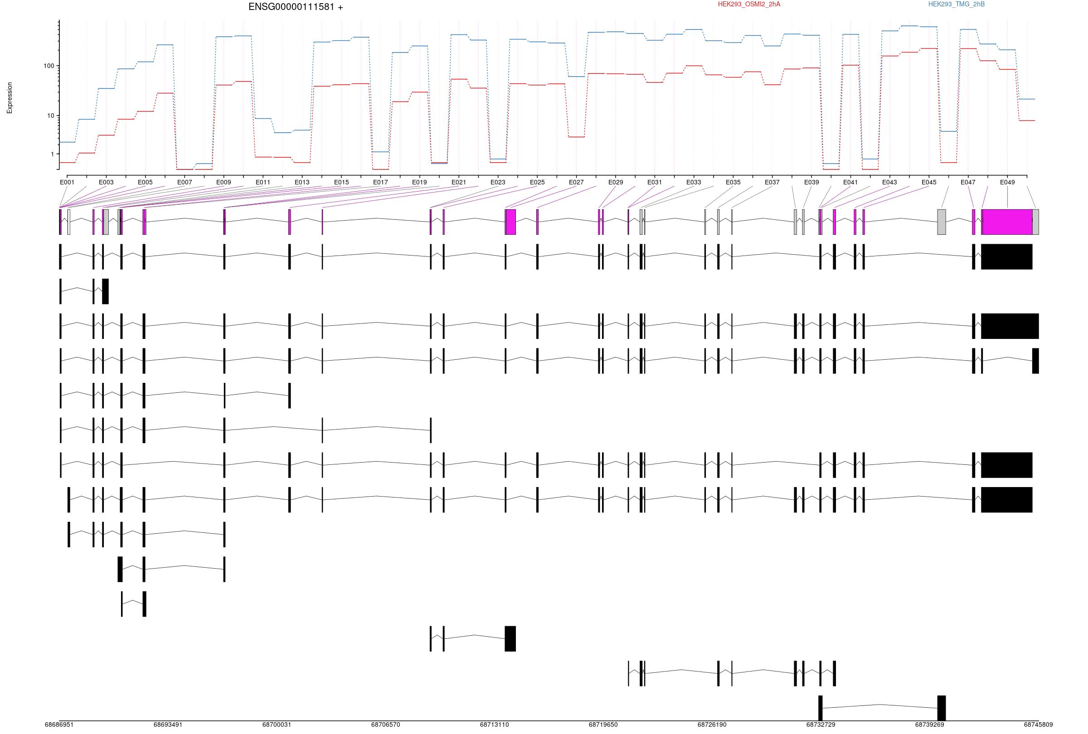Image resolution: width=1088 pixels, height=734 pixels.
Task: Select exon bin label E039
Action: (812, 182)
